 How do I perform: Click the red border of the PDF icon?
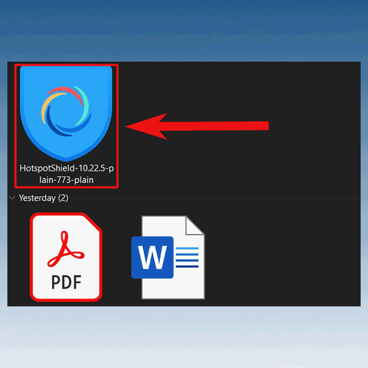pyautogui.click(x=32, y=257)
